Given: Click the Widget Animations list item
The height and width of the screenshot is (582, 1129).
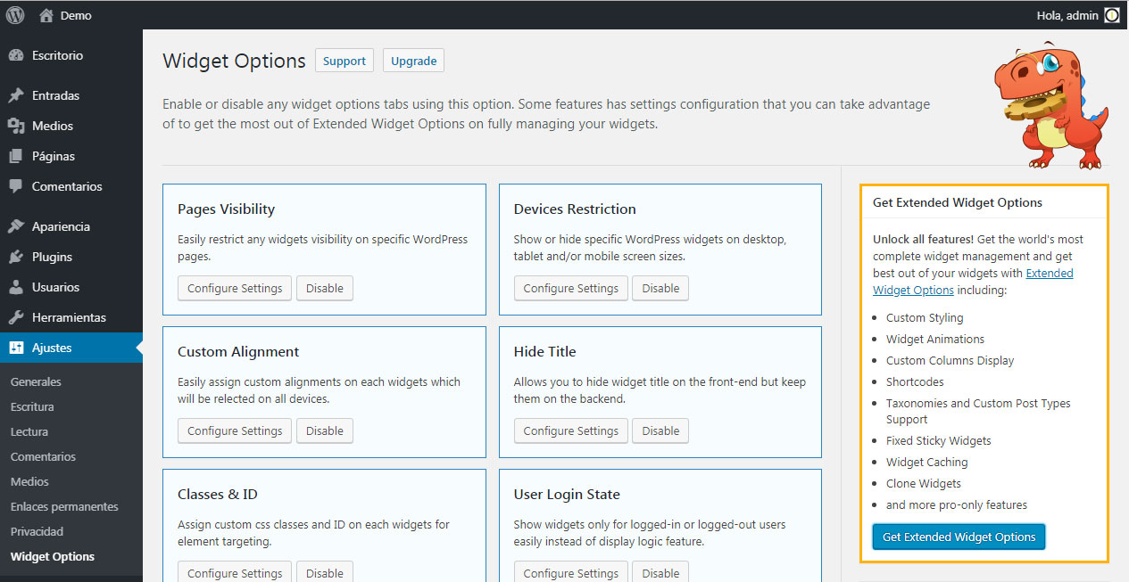Looking at the screenshot, I should (x=935, y=339).
